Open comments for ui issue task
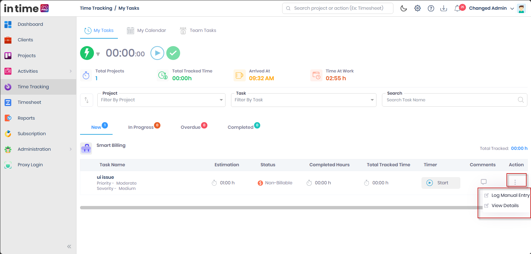The height and width of the screenshot is (254, 531). 484,182
